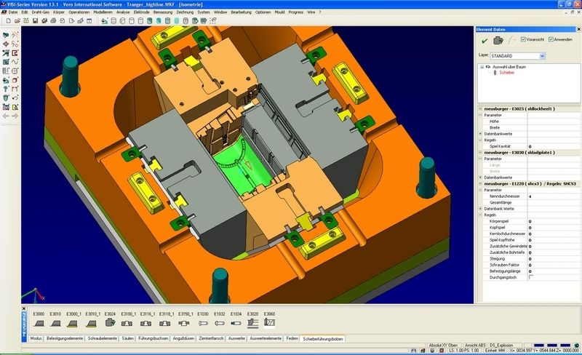The height and width of the screenshot is (355, 582).
Task: Close the Meusburger element toolbar
Action: point(24,308)
